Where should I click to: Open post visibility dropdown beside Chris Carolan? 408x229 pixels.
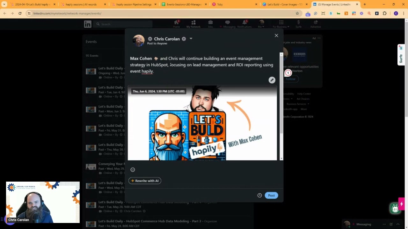[191, 39]
